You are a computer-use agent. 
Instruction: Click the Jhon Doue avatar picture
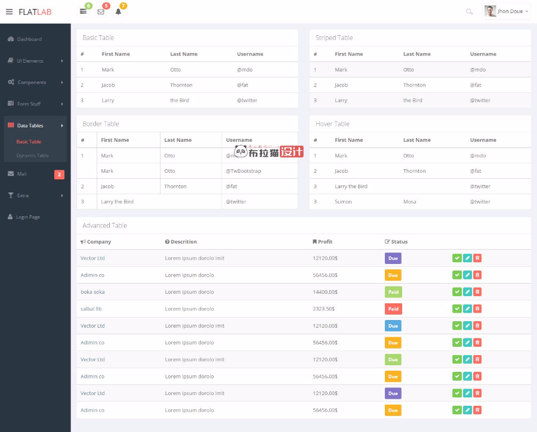point(490,11)
